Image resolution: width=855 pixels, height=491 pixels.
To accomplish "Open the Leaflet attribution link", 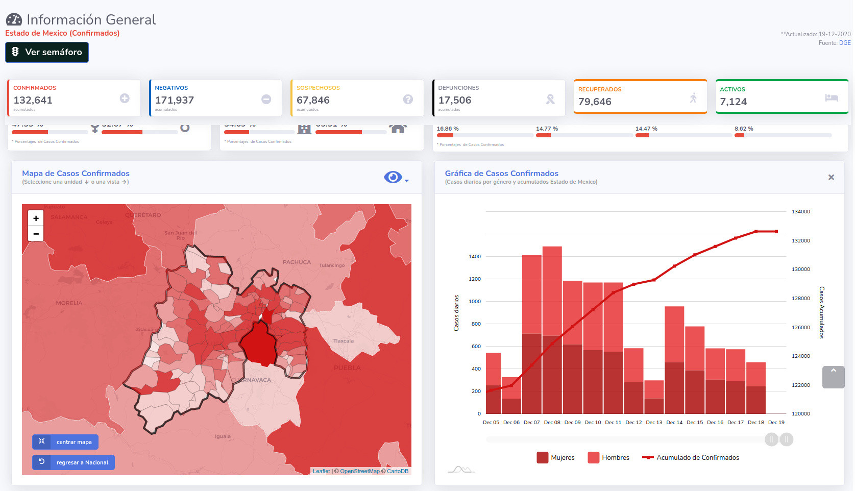I will [x=321, y=471].
